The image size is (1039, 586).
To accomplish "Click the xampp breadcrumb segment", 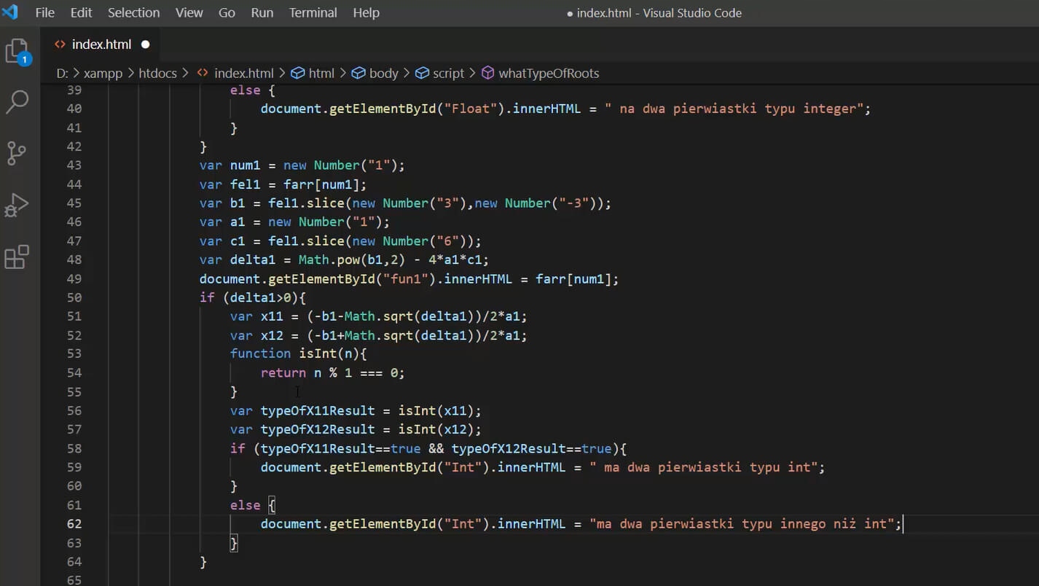I will coord(103,73).
